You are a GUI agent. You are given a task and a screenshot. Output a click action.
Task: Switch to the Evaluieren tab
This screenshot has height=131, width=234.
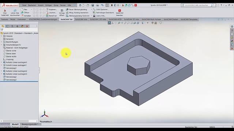click(22, 19)
